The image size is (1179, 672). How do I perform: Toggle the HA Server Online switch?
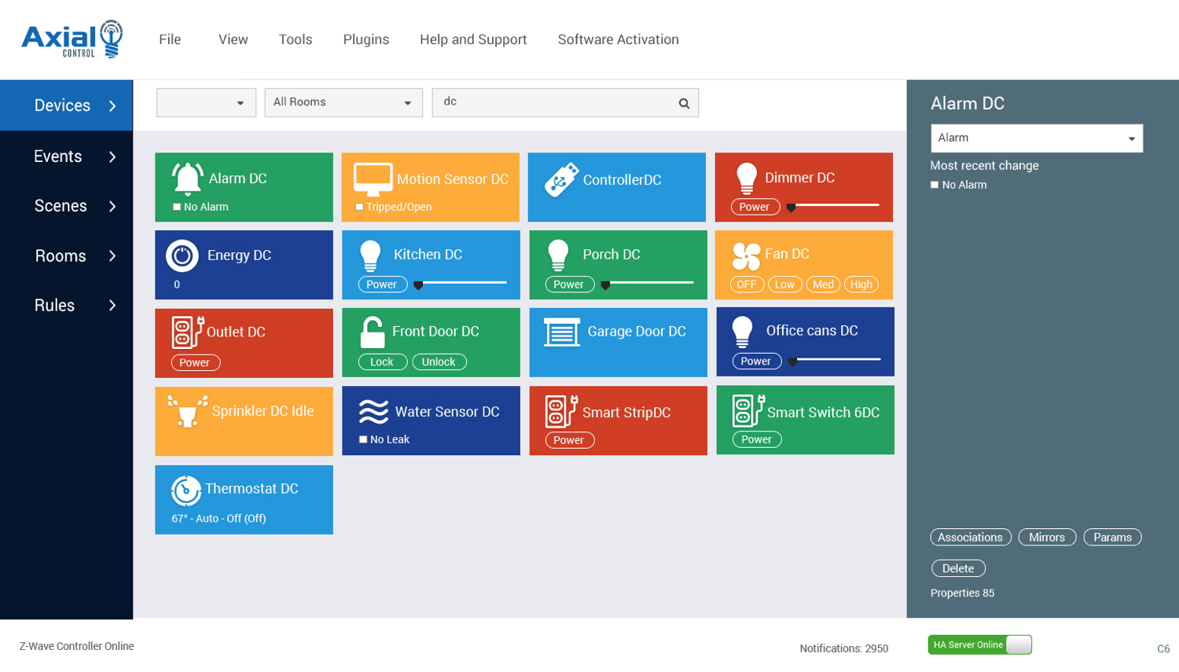click(x=1018, y=645)
